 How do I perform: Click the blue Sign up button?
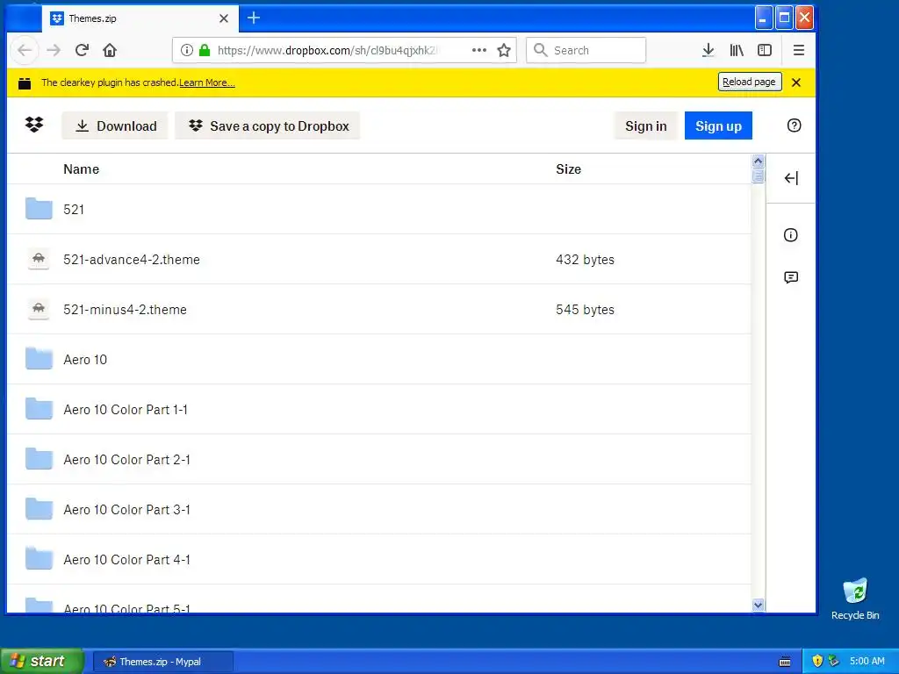tap(718, 126)
